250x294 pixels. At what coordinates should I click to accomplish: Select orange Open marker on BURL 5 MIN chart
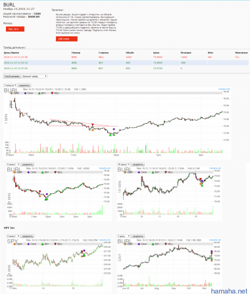pyautogui.click(x=39, y=196)
